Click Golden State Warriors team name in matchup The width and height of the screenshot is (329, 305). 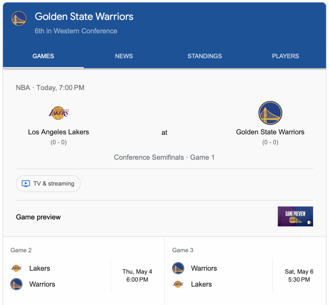(x=270, y=132)
